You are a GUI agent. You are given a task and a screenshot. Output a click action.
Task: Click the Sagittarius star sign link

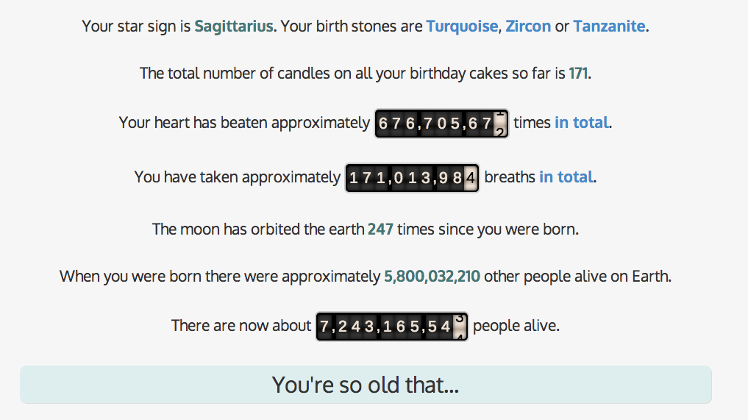pos(234,26)
